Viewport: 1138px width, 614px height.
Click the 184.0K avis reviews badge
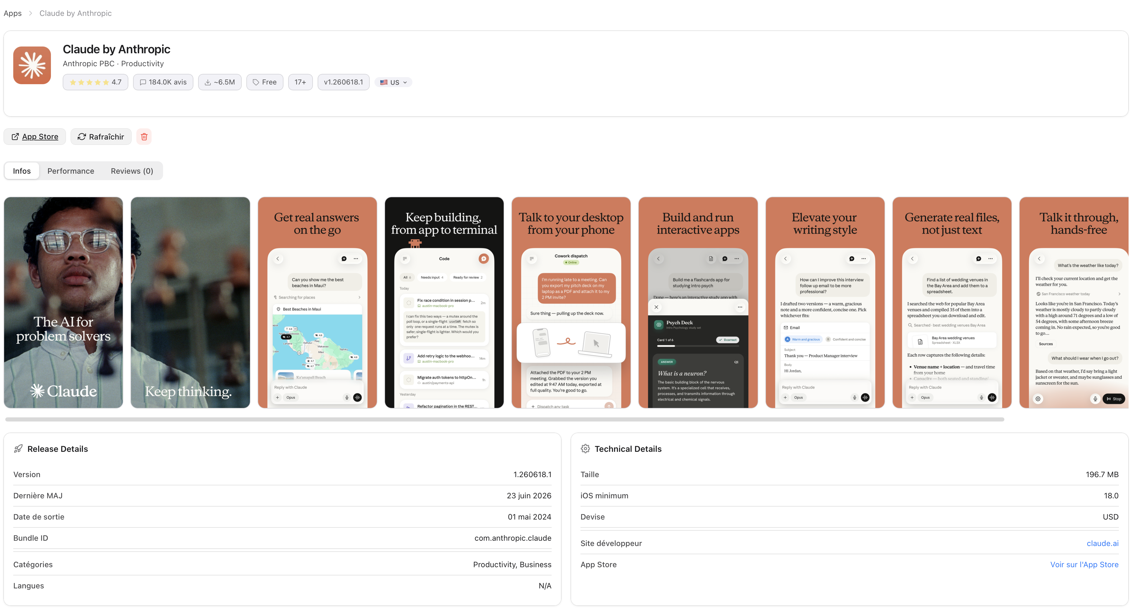pos(163,82)
